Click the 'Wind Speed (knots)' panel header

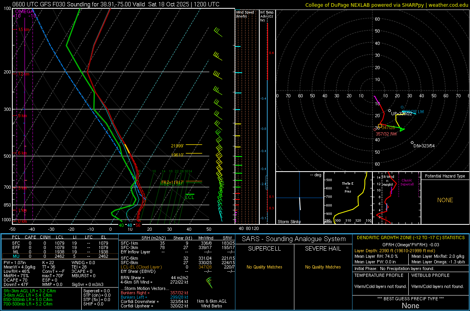tap(245, 14)
